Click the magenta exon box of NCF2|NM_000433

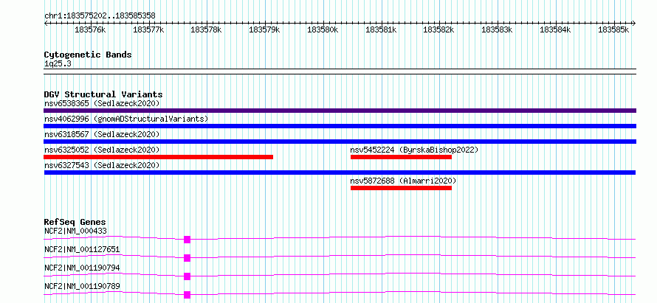[x=187, y=240]
